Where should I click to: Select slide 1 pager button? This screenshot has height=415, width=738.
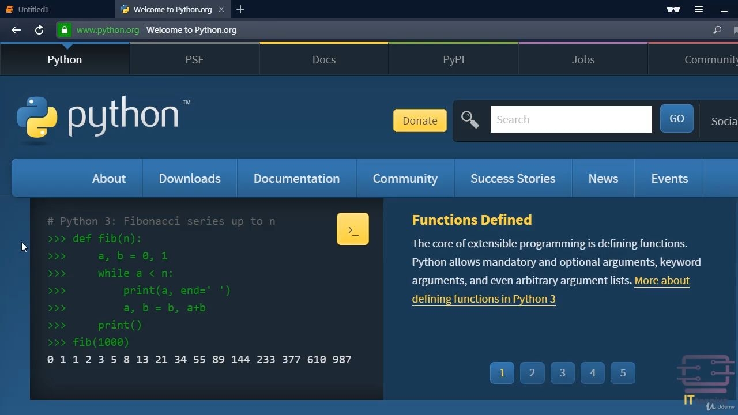point(502,373)
